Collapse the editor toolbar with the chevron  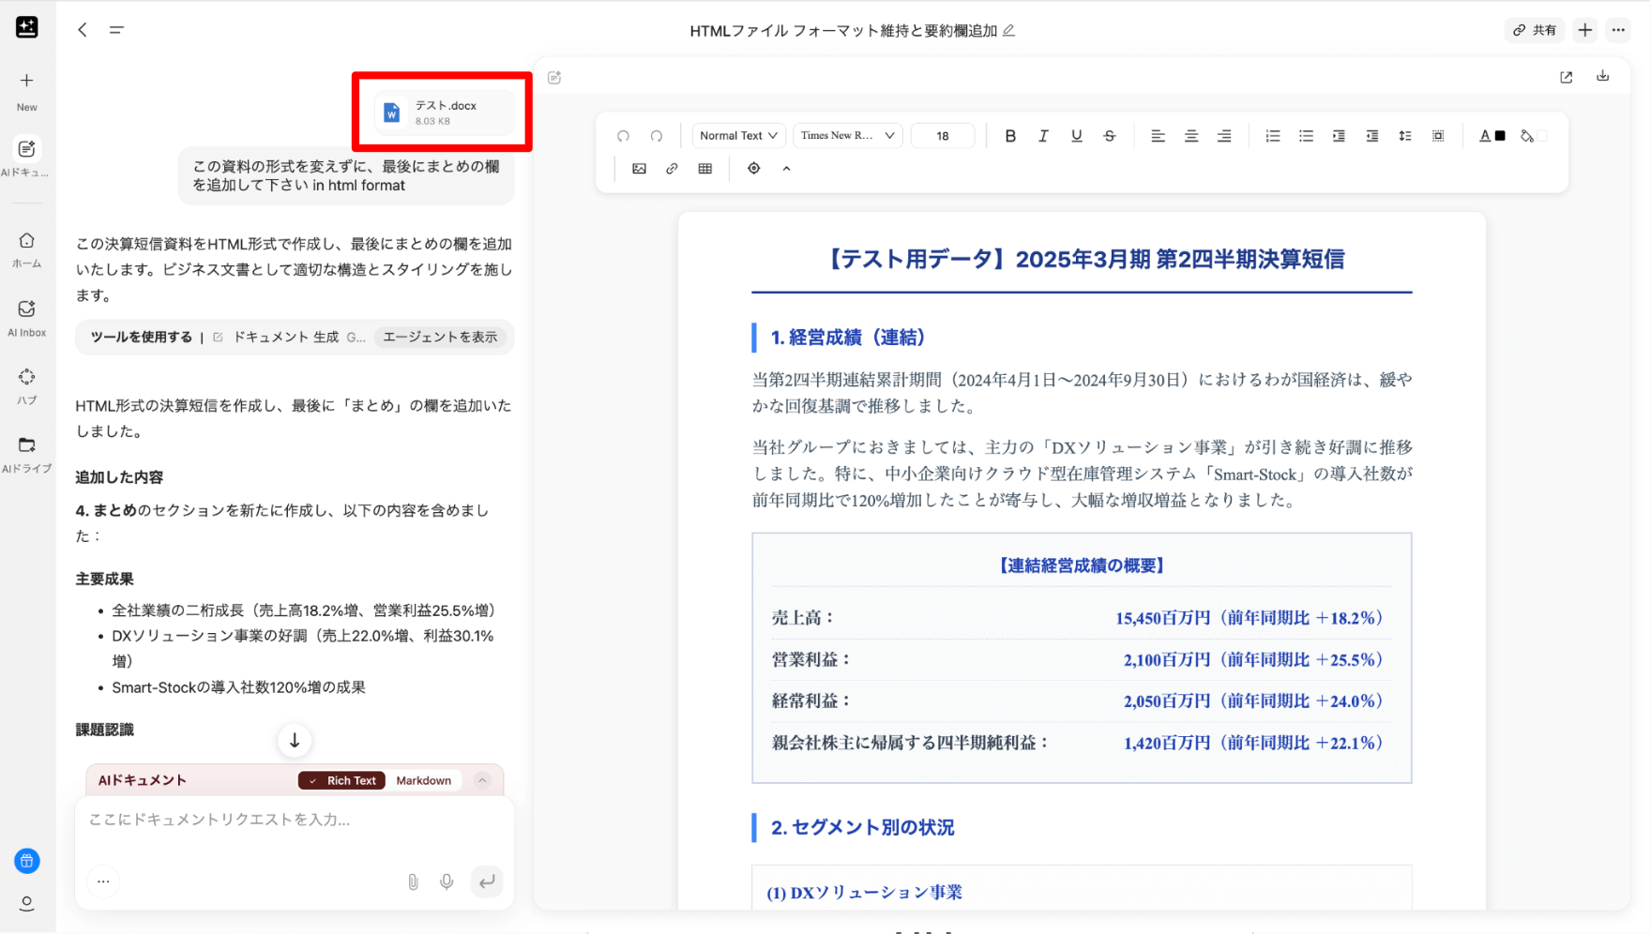[x=786, y=169]
